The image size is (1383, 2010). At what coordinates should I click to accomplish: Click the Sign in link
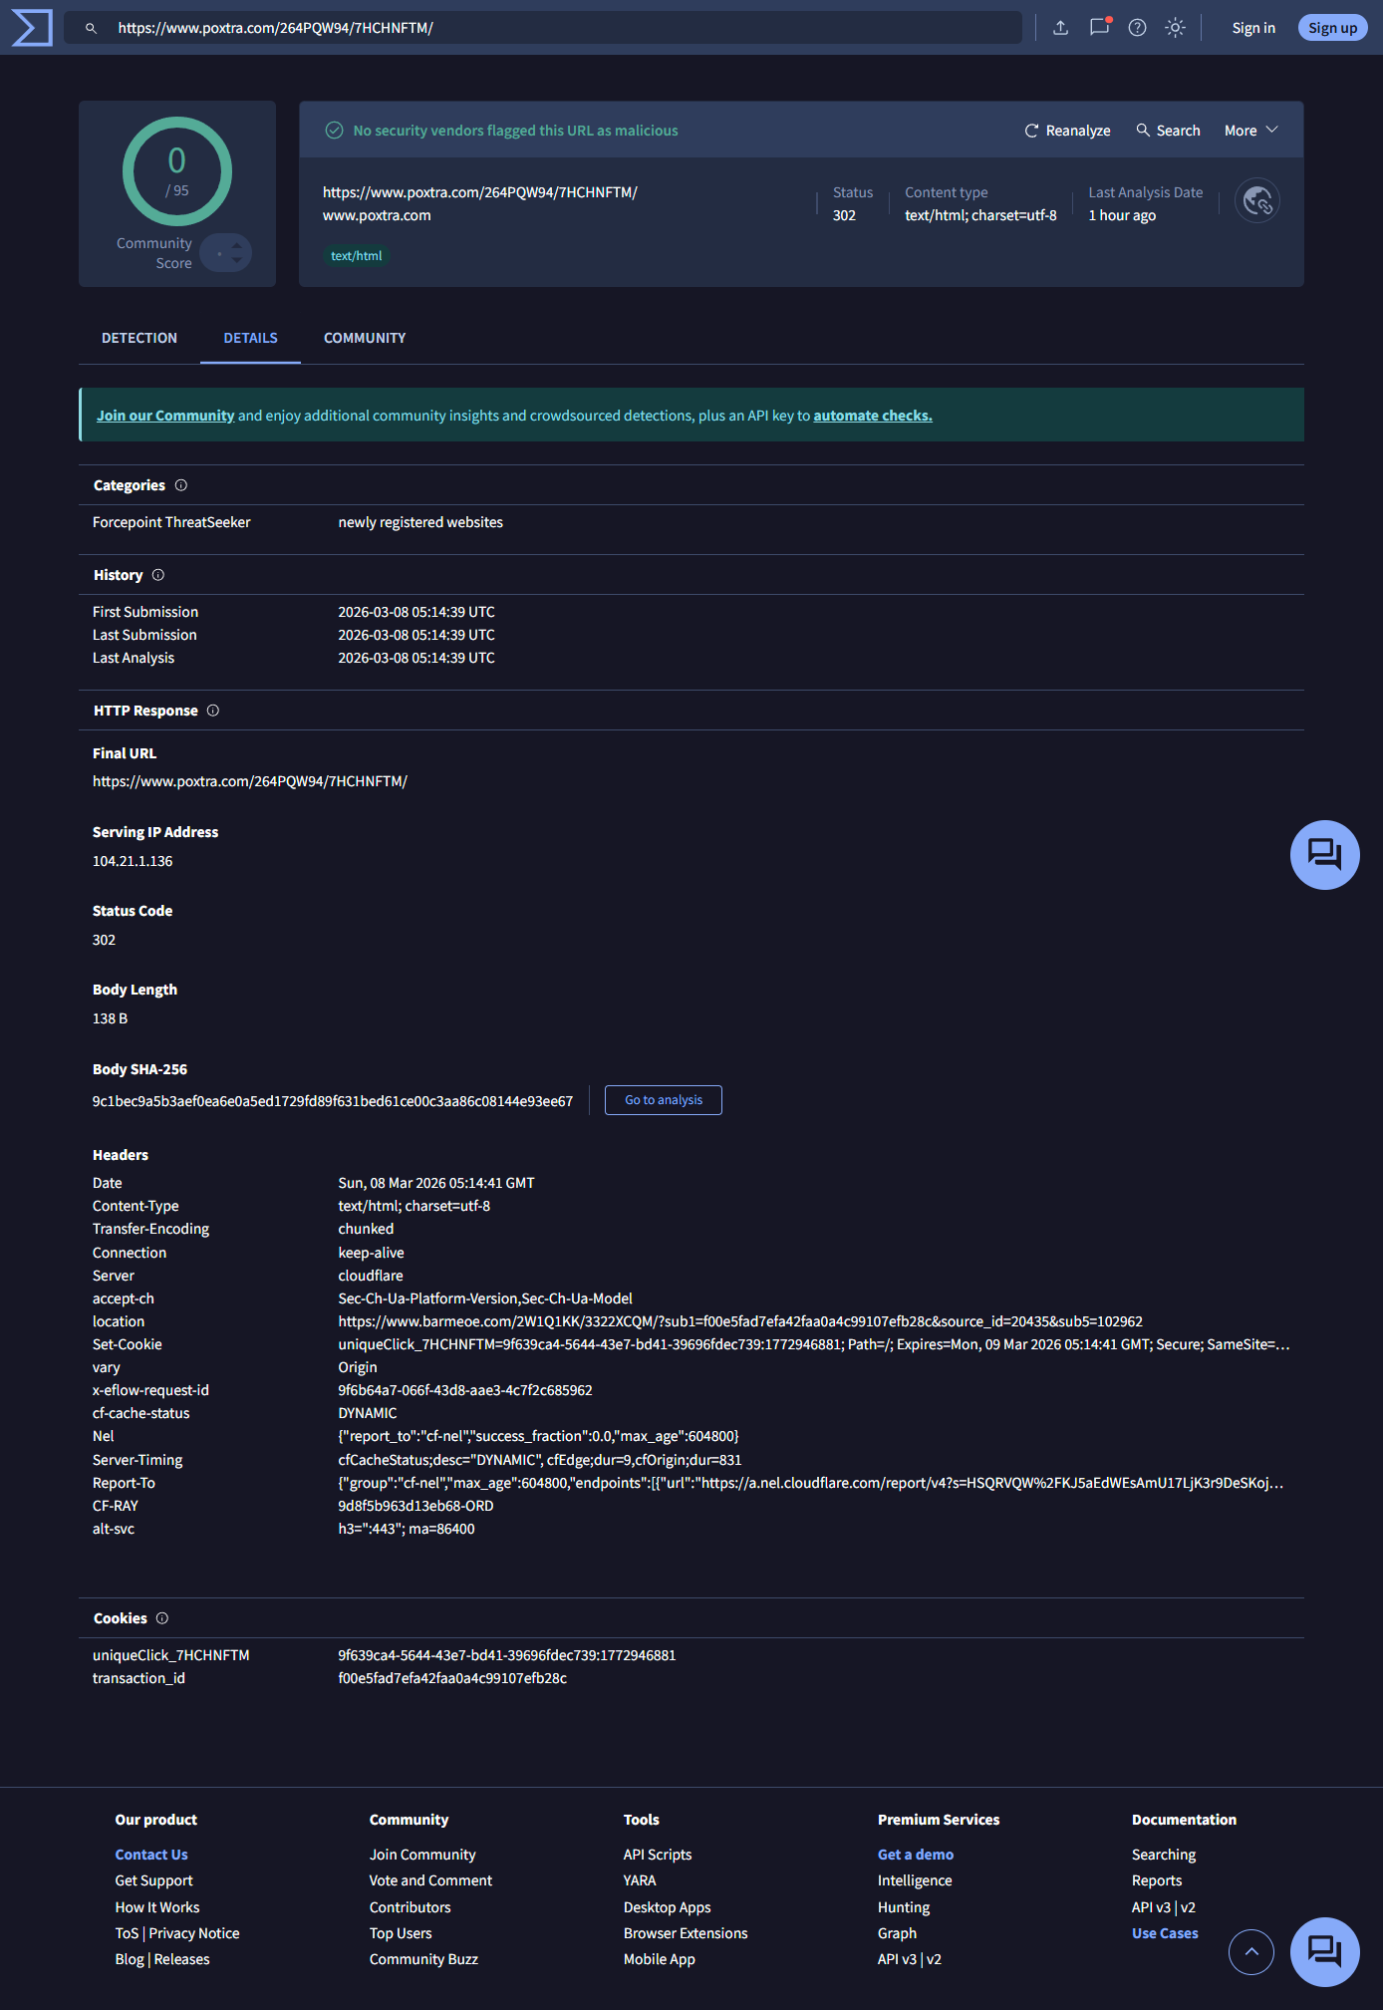[1253, 28]
